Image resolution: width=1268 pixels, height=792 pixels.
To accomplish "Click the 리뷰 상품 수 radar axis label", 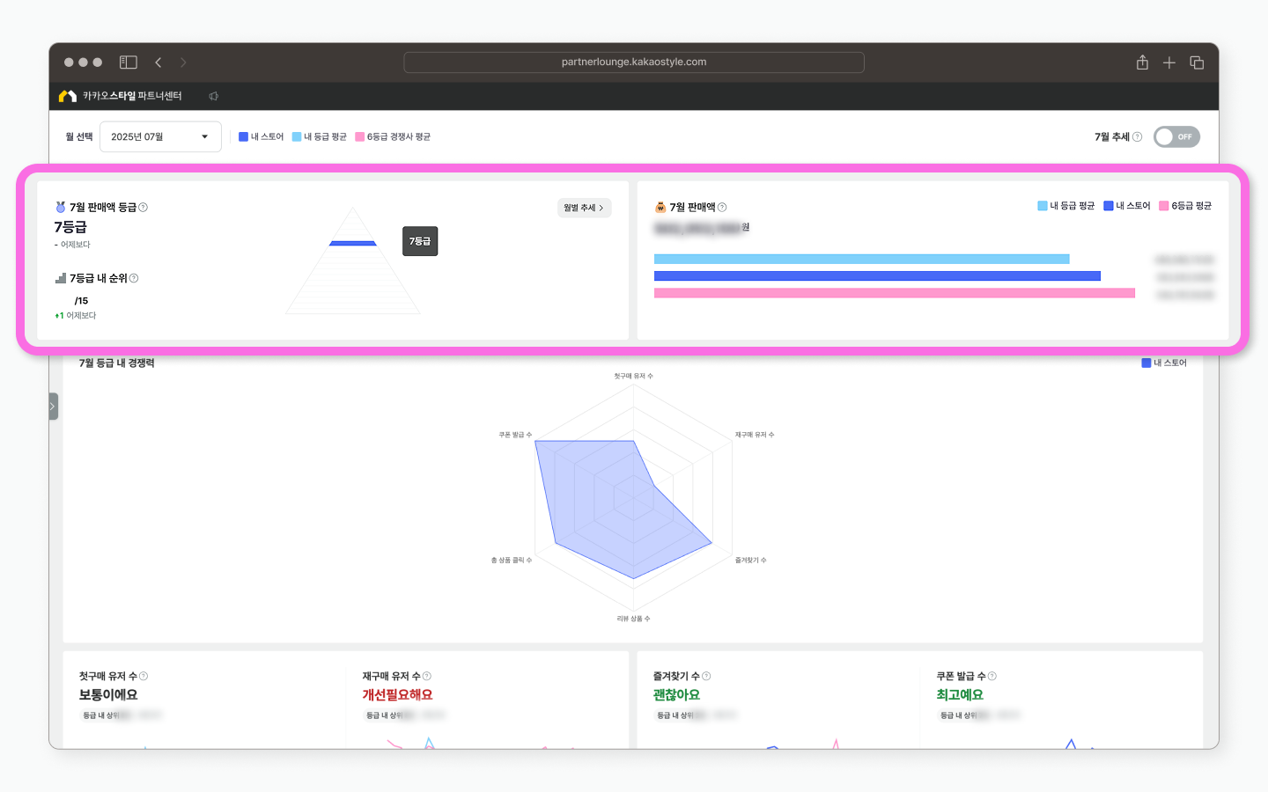I will coord(634,619).
